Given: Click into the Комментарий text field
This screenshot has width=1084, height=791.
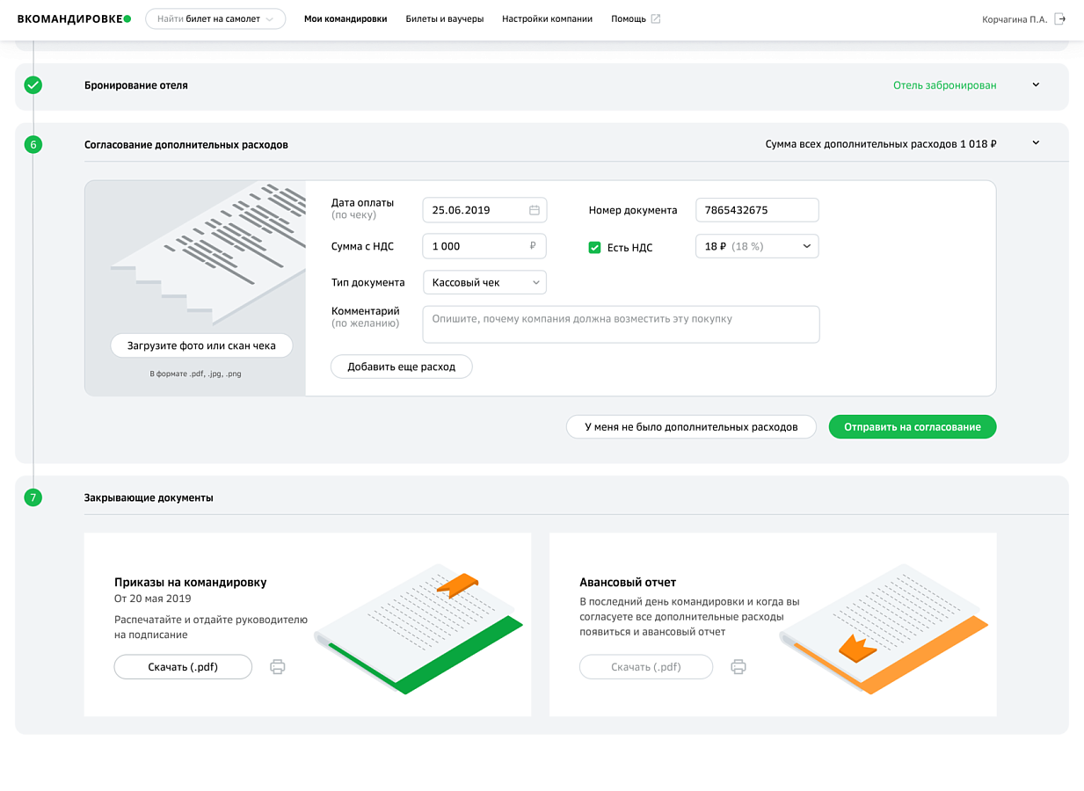Looking at the screenshot, I should click(621, 324).
